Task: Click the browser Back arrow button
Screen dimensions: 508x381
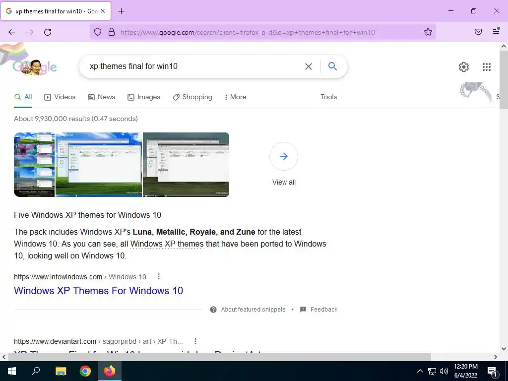Action: (12, 32)
